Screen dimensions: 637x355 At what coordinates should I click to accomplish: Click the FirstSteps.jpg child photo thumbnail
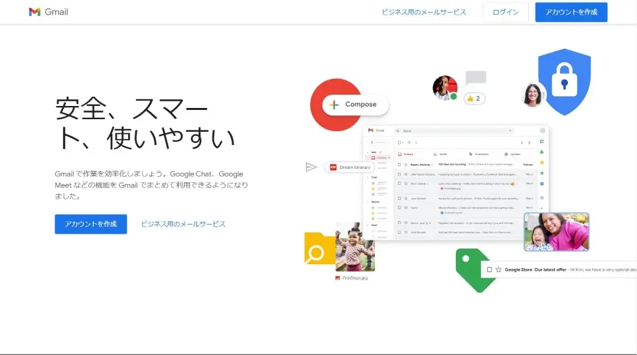(355, 247)
